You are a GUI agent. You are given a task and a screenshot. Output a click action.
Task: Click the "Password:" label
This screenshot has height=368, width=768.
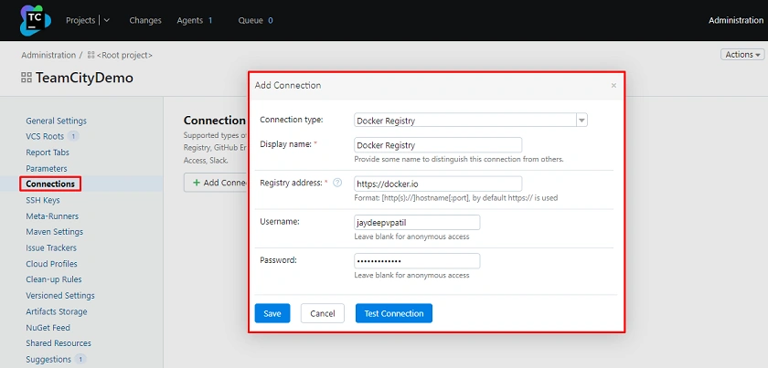[279, 260]
